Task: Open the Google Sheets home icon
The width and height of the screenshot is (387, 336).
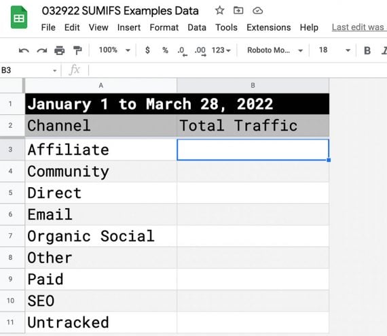Action: (x=19, y=17)
